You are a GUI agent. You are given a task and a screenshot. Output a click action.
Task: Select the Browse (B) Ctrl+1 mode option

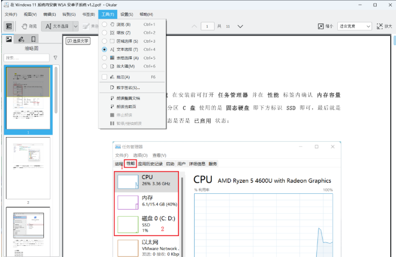point(133,25)
